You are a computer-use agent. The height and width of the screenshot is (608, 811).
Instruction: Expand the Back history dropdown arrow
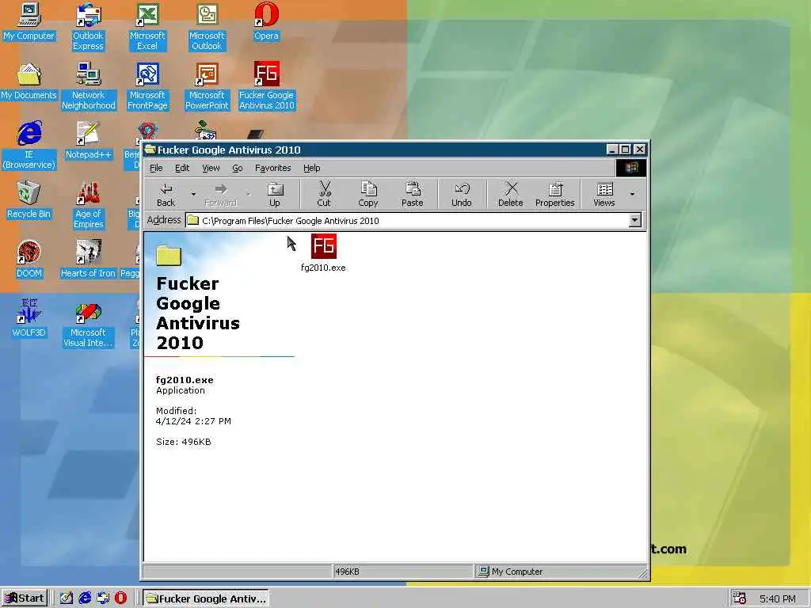[193, 195]
